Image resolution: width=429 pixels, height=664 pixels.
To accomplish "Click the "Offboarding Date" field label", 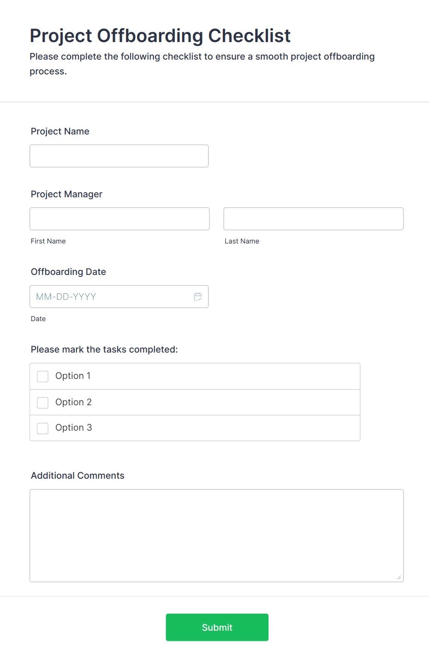I will [x=68, y=272].
